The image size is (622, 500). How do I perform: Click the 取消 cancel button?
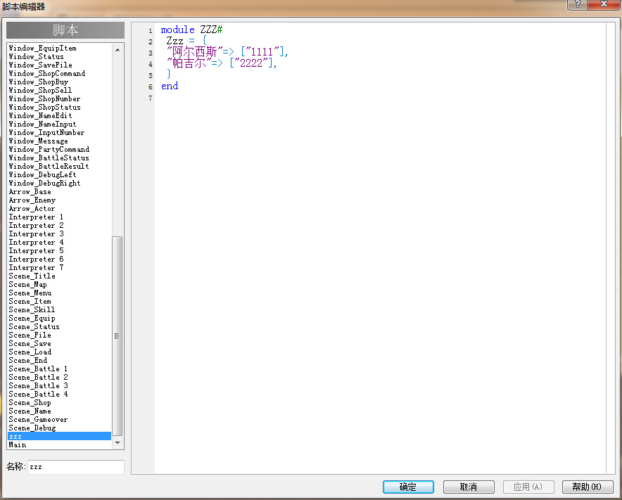click(x=469, y=487)
